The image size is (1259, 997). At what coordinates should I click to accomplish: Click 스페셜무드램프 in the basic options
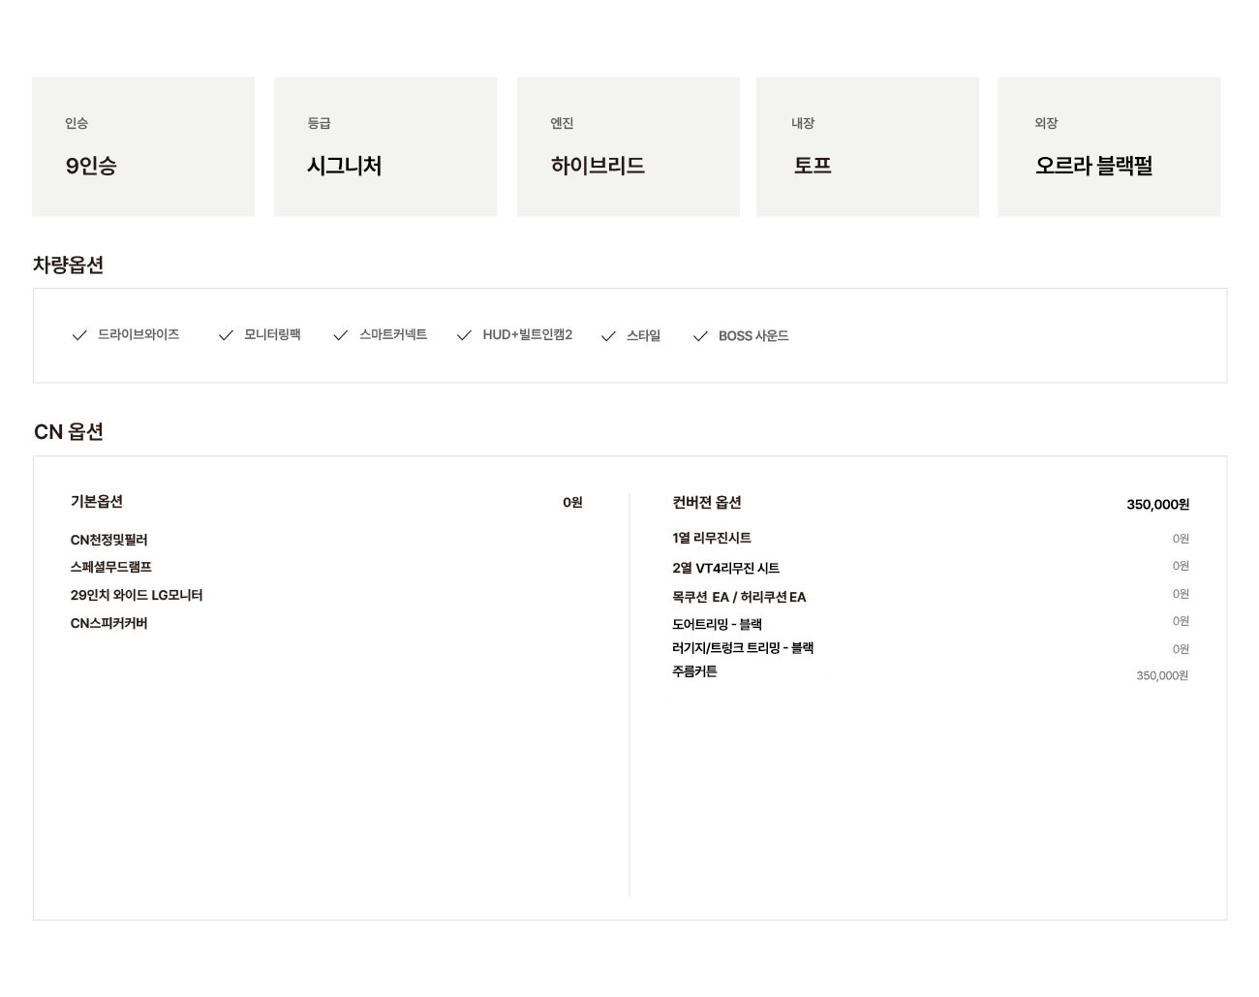pyautogui.click(x=111, y=567)
